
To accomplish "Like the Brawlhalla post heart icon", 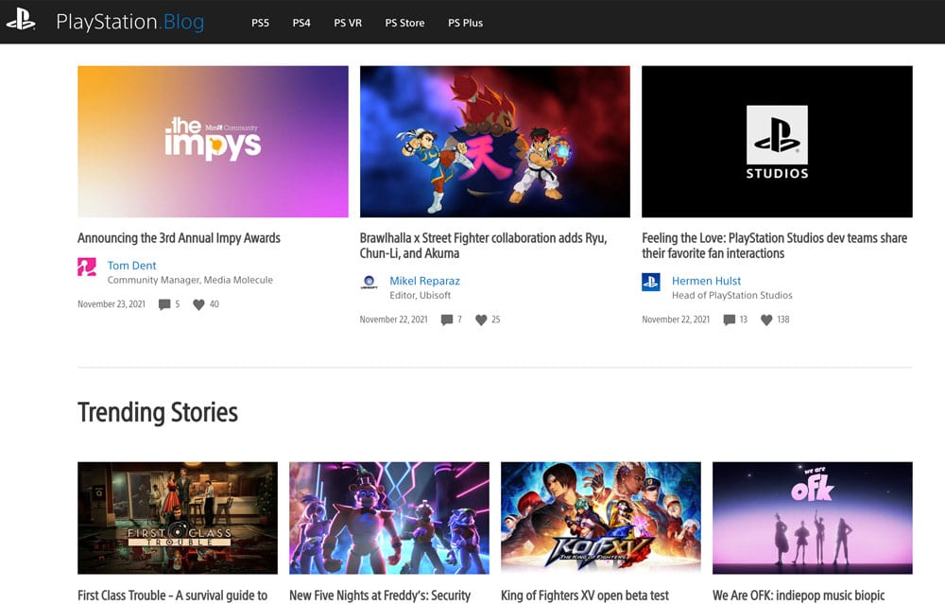I will tap(481, 319).
